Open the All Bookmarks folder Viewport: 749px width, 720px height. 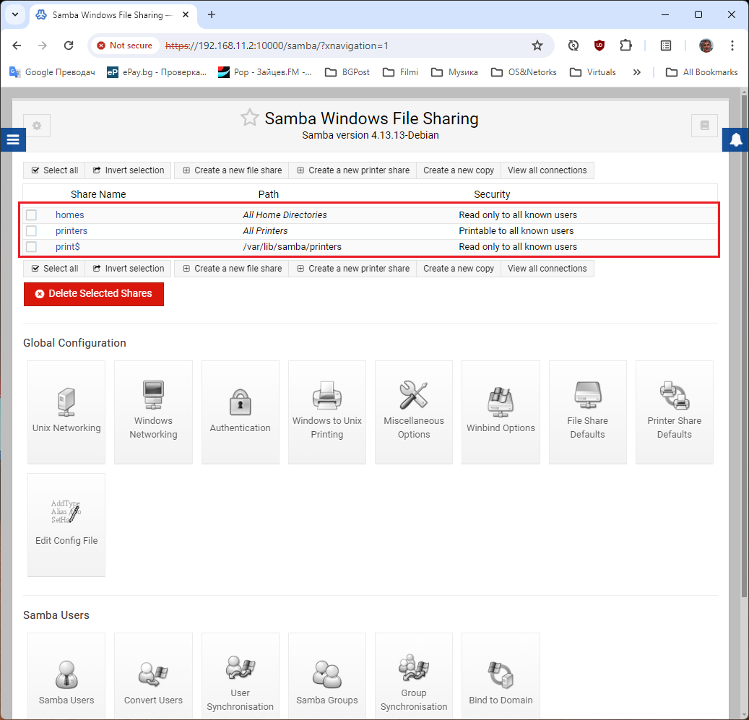702,72
